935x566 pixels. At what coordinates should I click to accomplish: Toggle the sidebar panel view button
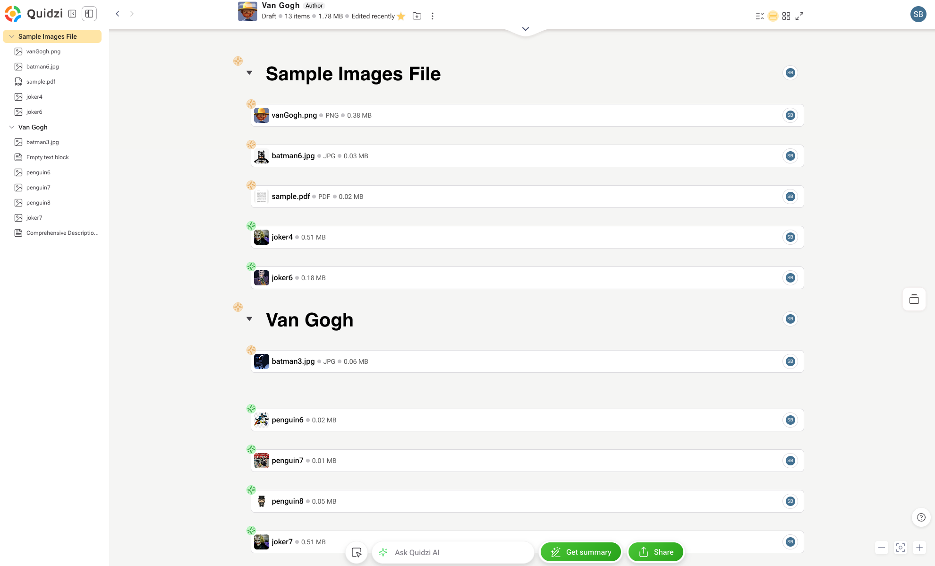tap(89, 14)
